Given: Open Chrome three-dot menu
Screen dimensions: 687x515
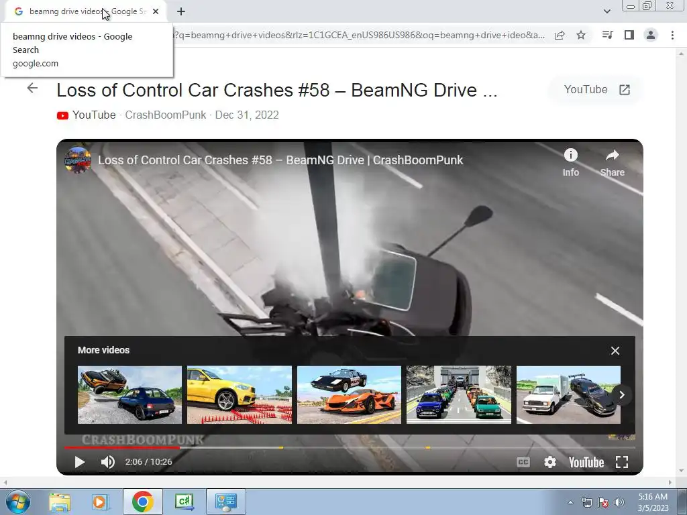Looking at the screenshot, I should [x=672, y=35].
